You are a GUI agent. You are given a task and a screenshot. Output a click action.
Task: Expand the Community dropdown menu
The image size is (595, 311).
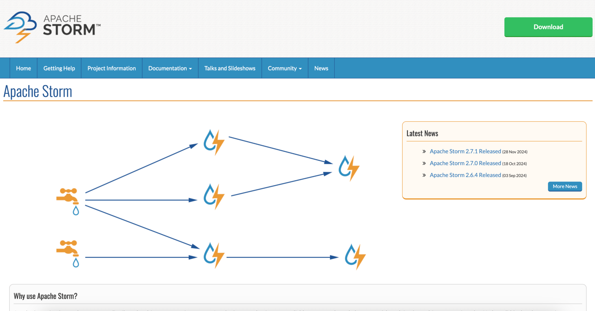pyautogui.click(x=284, y=68)
